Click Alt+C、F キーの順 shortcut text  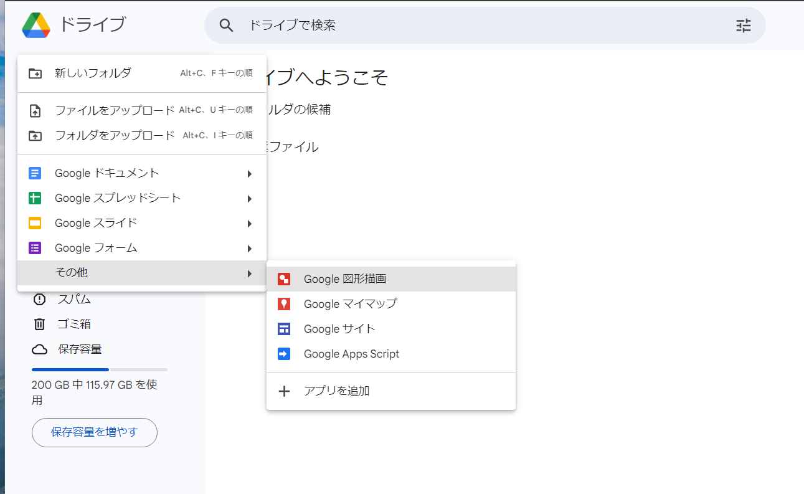coord(217,73)
